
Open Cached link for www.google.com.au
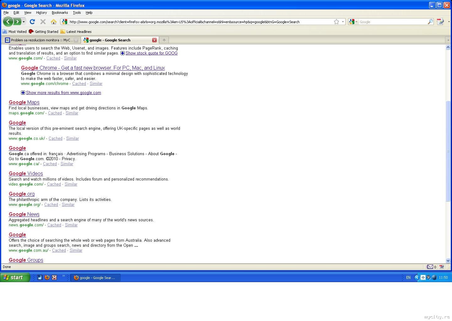59,250
